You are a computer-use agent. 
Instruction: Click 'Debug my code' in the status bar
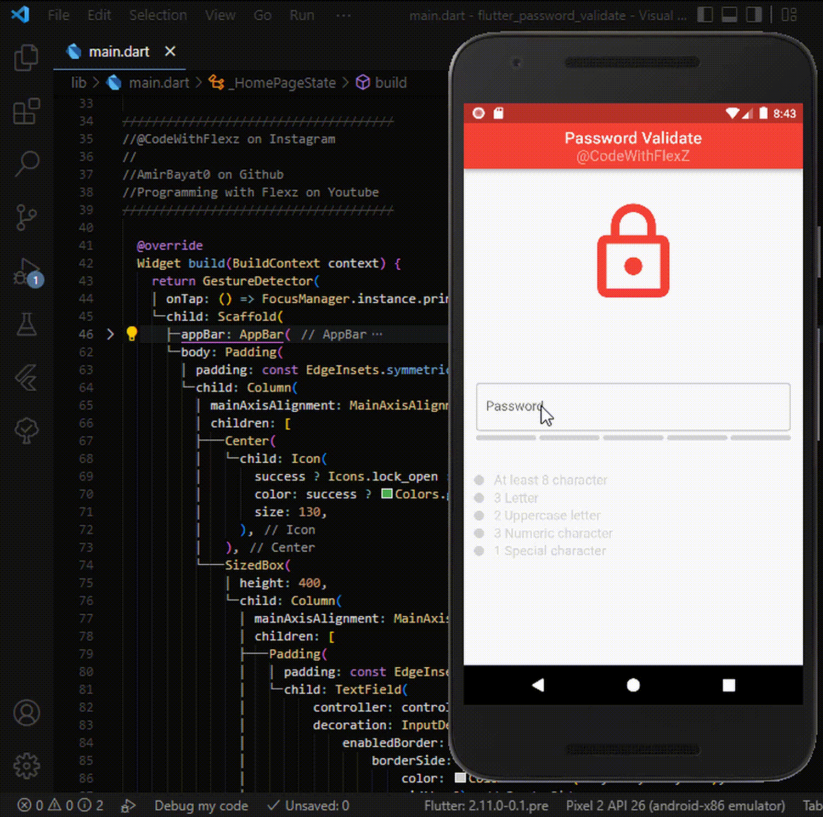(201, 805)
